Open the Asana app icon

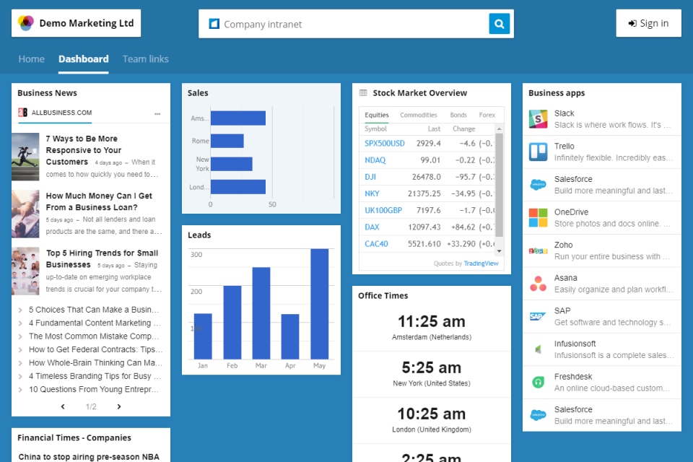pyautogui.click(x=538, y=284)
